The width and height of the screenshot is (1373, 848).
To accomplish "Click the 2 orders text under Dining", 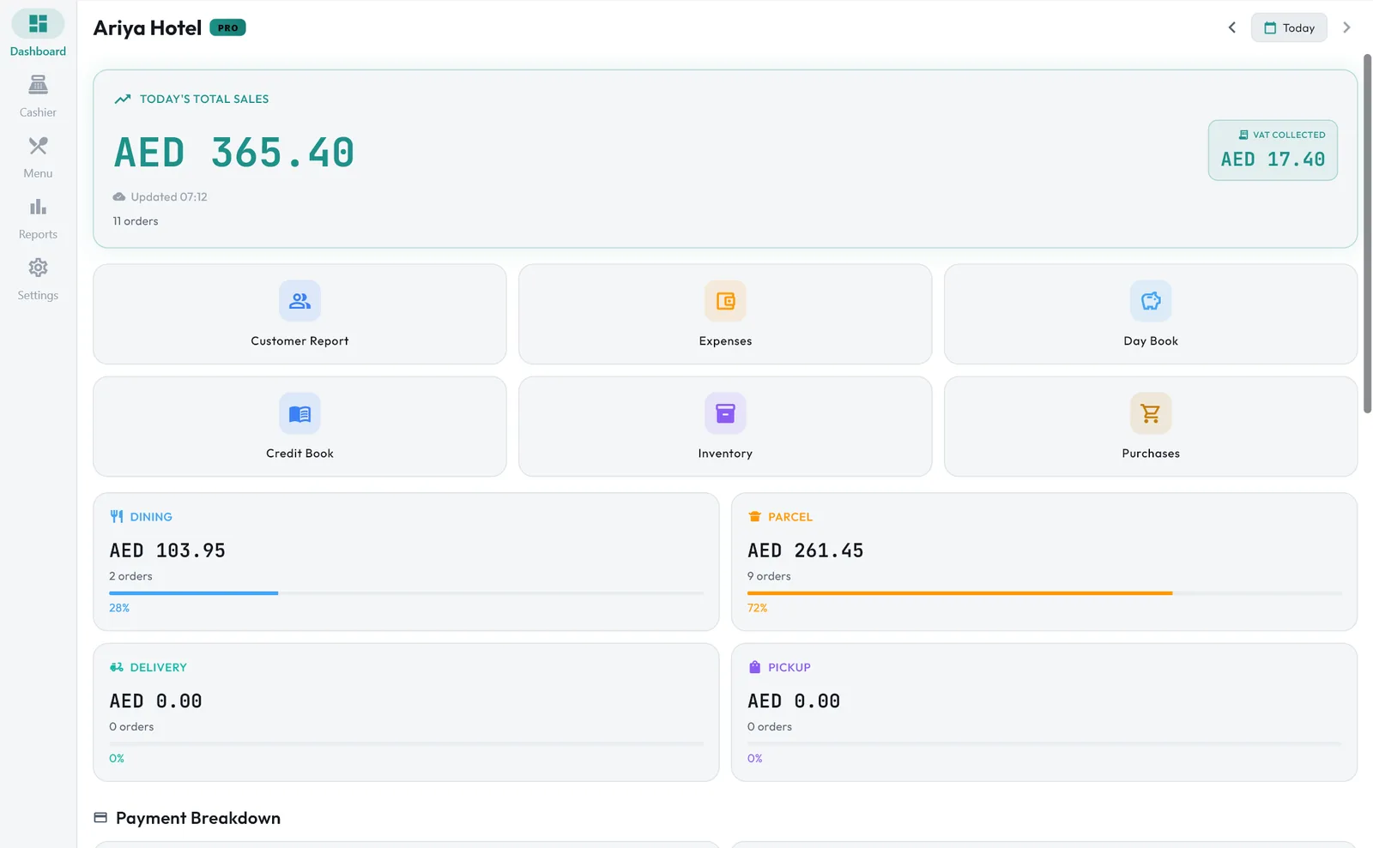I will point(130,576).
